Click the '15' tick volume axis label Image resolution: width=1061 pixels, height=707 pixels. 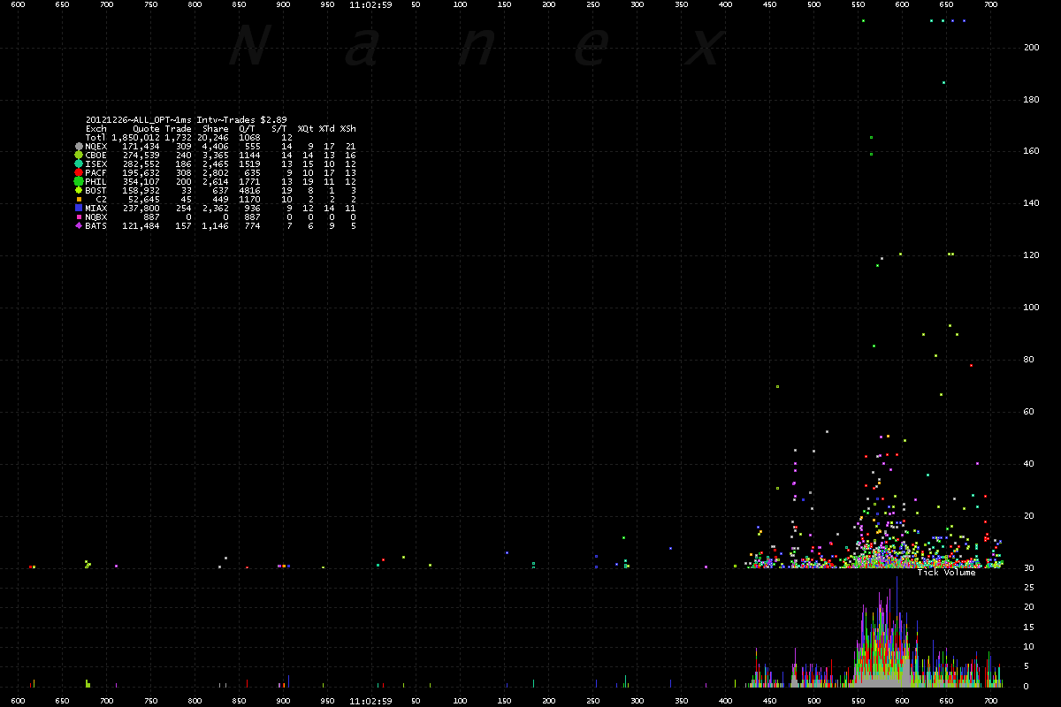[x=1028, y=627]
